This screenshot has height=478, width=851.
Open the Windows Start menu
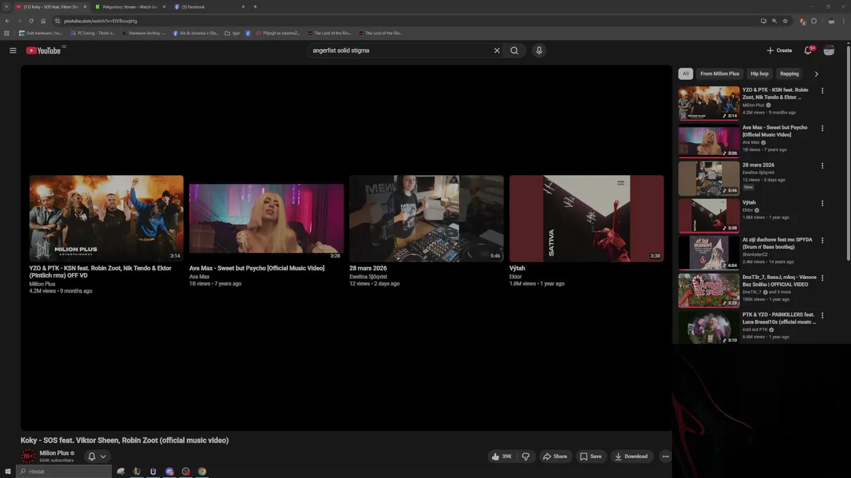click(8, 471)
